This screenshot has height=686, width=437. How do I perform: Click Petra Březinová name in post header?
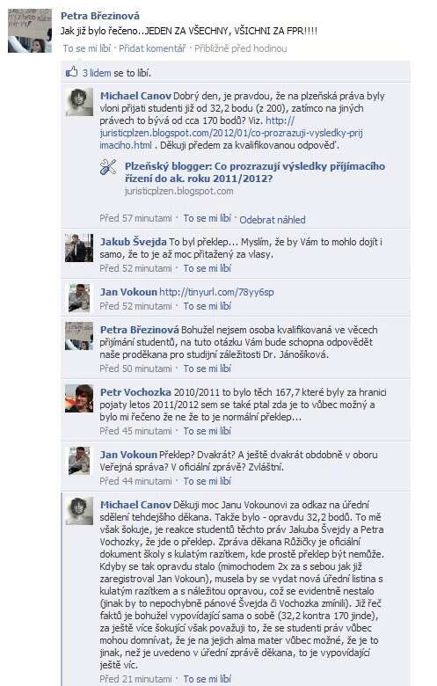pos(99,16)
